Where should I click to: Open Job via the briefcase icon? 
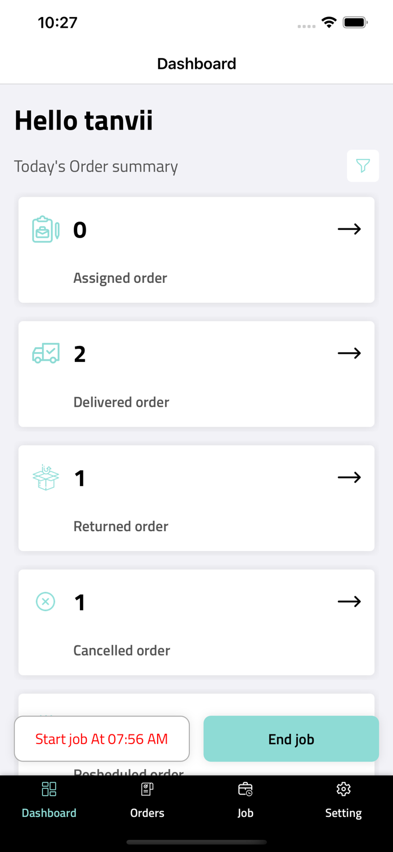pos(246,789)
